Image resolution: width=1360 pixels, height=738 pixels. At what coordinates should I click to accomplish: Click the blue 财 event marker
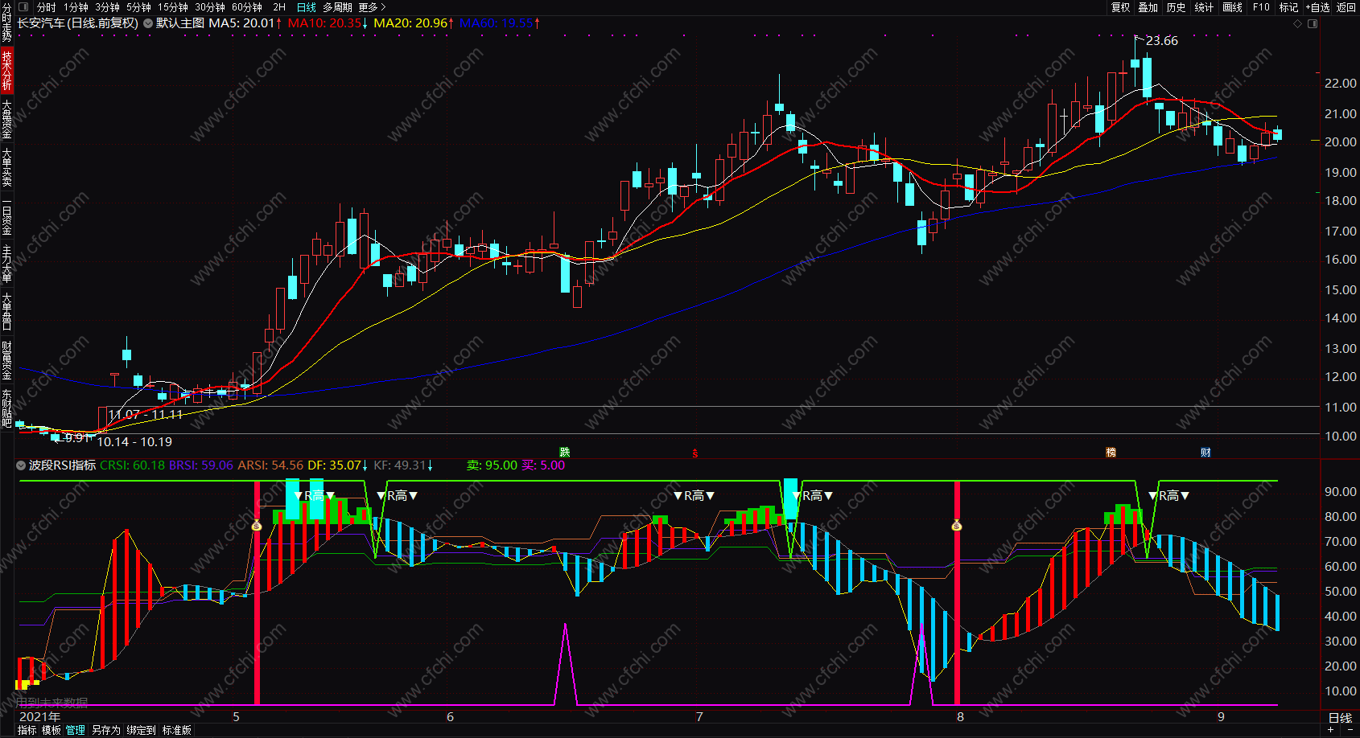pos(1205,453)
